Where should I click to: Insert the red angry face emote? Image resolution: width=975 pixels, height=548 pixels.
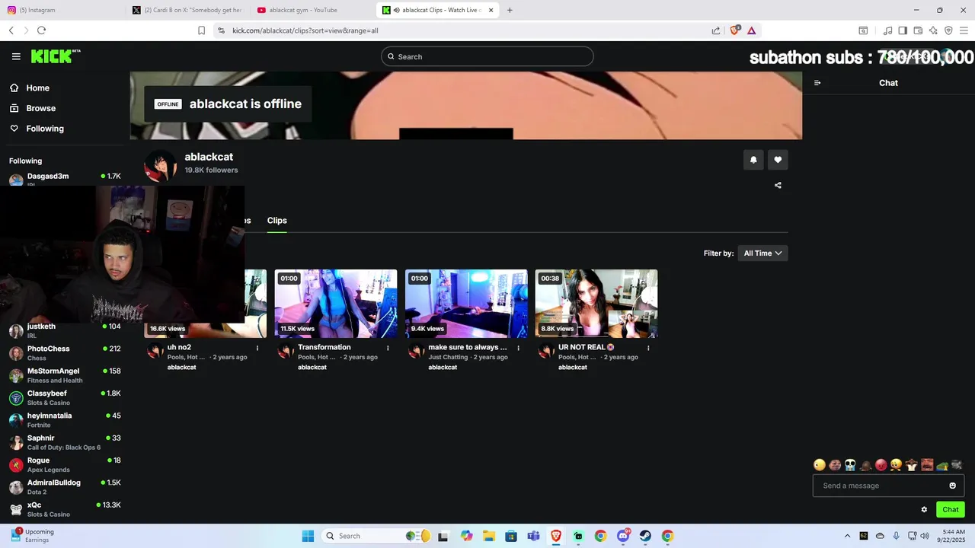coord(881,465)
